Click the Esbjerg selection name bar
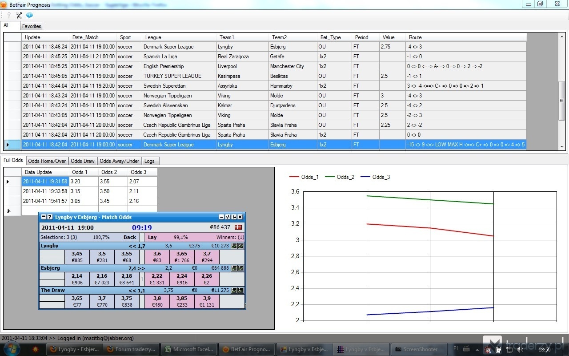The image size is (569, 356). click(142, 268)
